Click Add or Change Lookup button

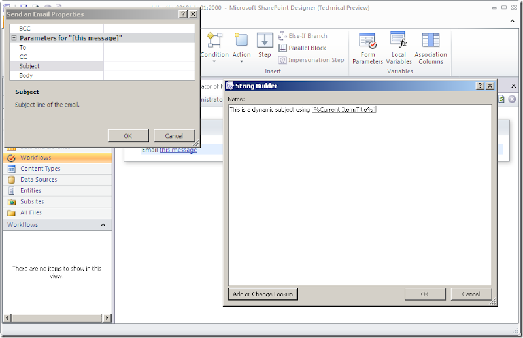click(x=263, y=294)
